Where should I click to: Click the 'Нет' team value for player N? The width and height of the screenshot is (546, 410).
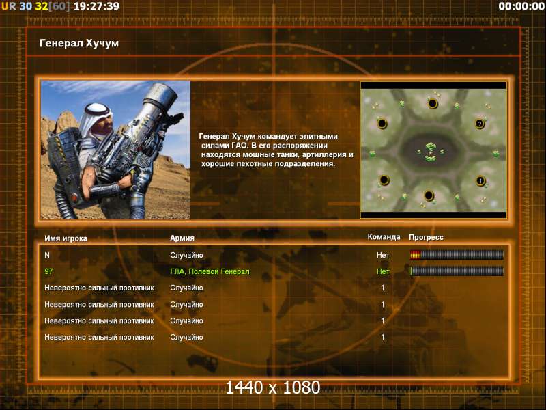coord(383,255)
